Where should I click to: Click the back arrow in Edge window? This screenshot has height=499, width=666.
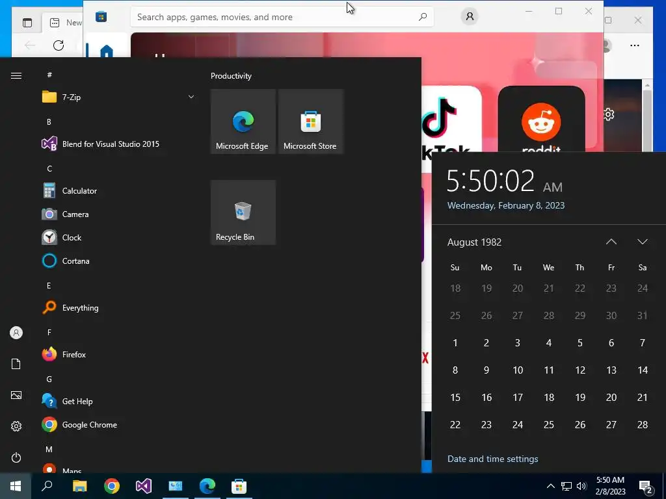tap(30, 45)
